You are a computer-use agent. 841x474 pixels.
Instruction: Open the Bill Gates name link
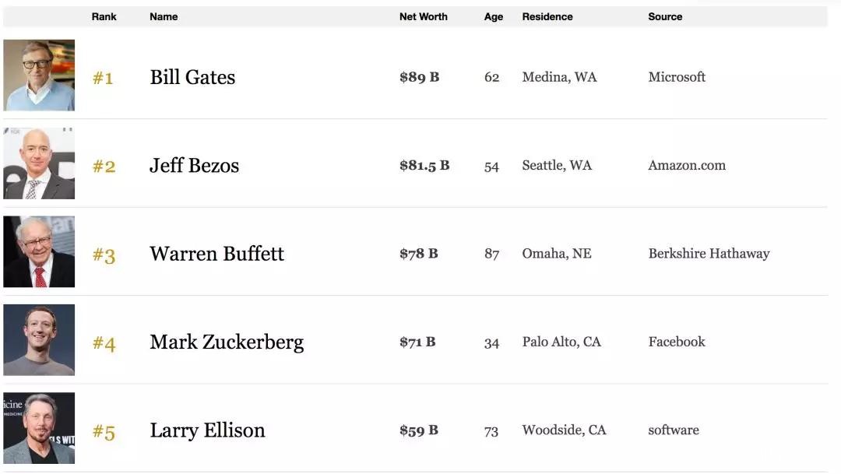pos(192,77)
